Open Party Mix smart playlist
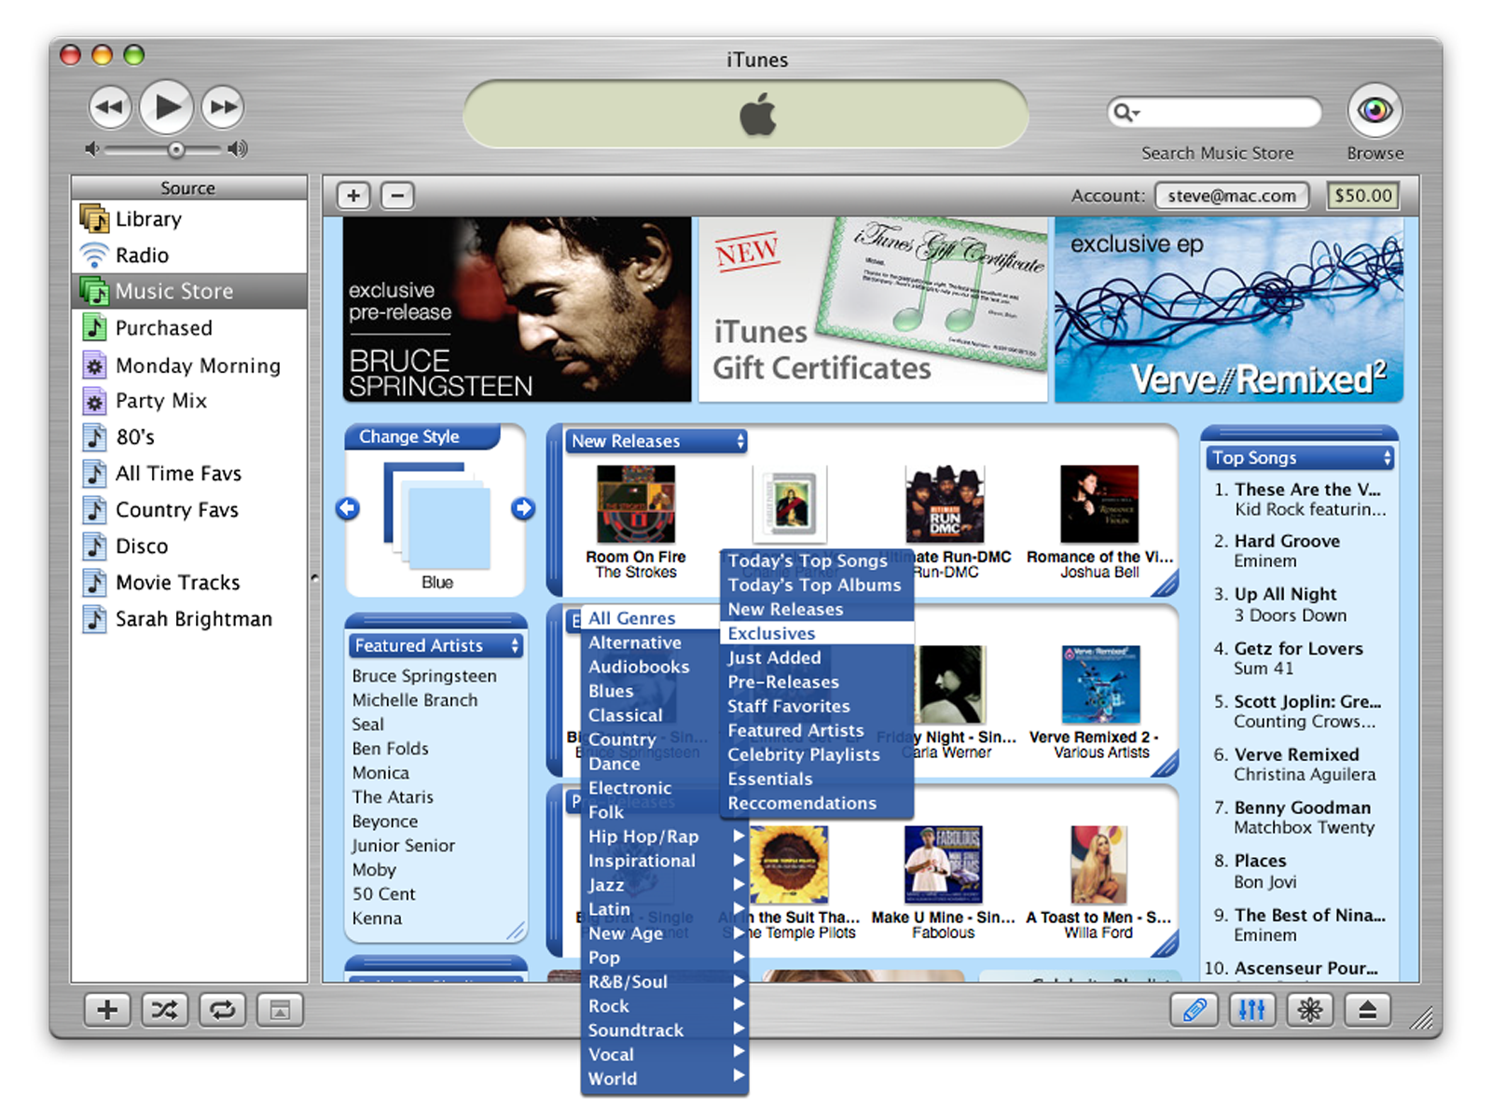 tap(190, 401)
